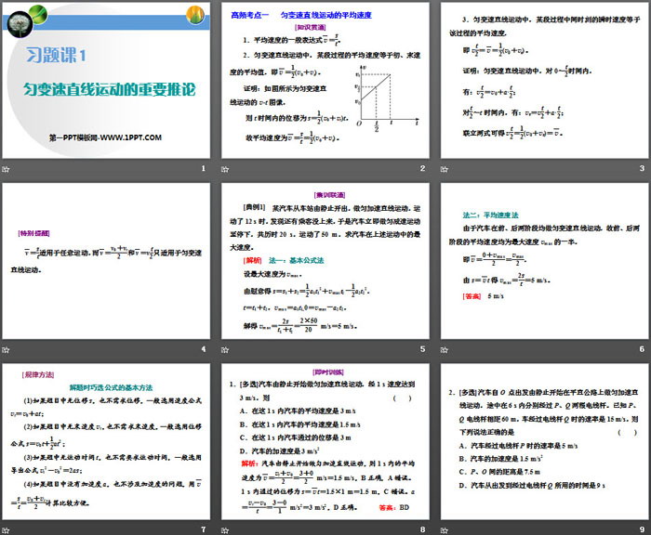Select slide 6 thumbnail 法二 平均速度法
651x535 pixels.
(x=544, y=261)
